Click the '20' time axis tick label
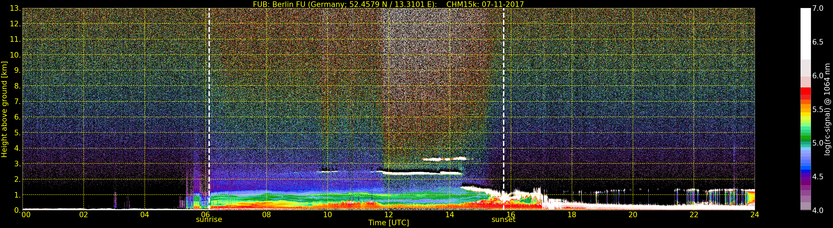The width and height of the screenshot is (833, 228). pos(633,214)
